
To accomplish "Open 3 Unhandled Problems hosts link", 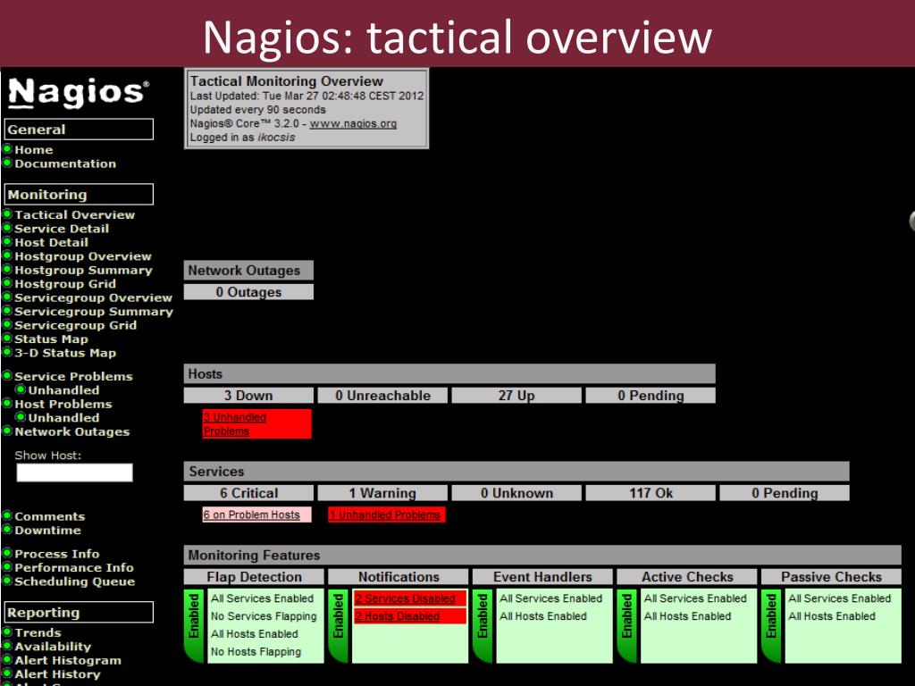I will tap(235, 424).
